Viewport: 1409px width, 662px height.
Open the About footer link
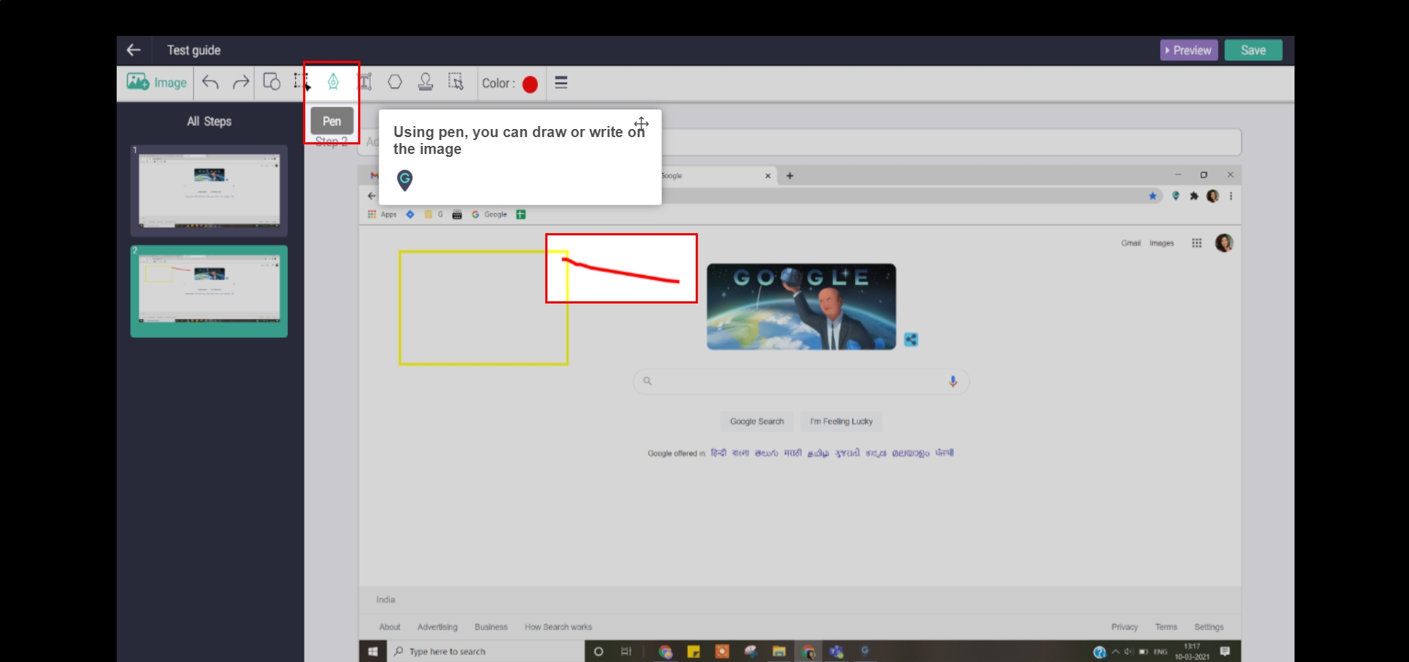click(390, 628)
